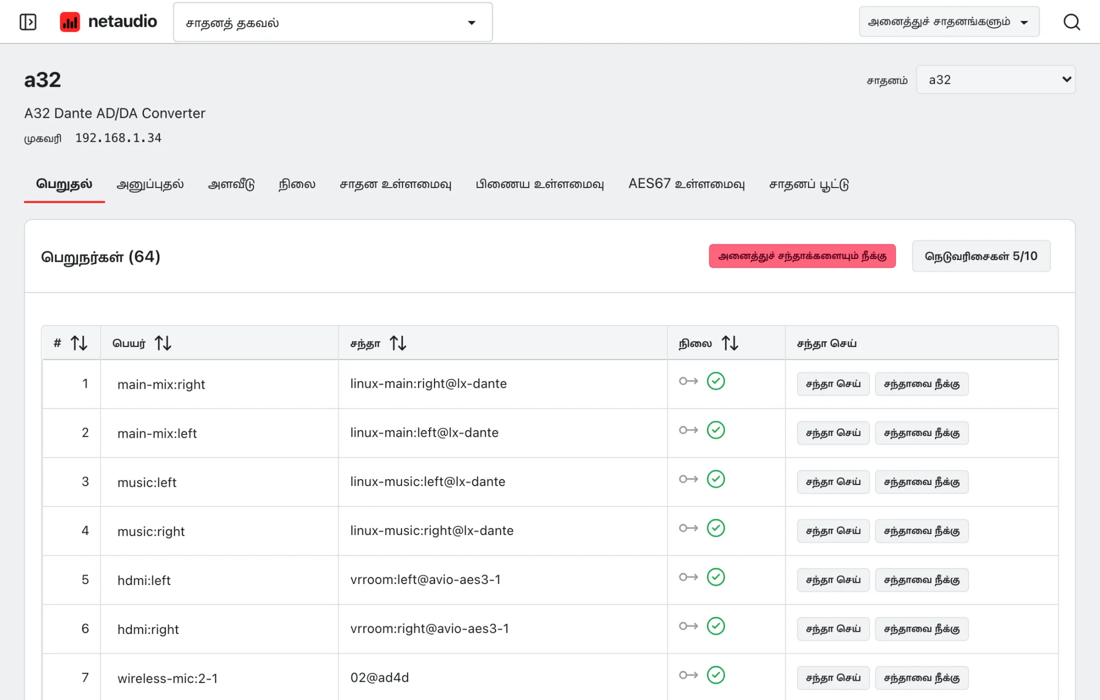Click the IP address 192.168.1.34

118,138
